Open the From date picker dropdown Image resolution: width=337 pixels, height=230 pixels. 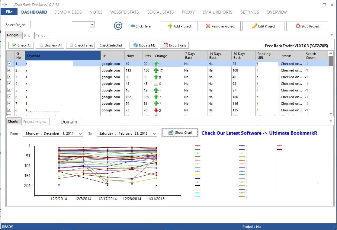[80, 134]
